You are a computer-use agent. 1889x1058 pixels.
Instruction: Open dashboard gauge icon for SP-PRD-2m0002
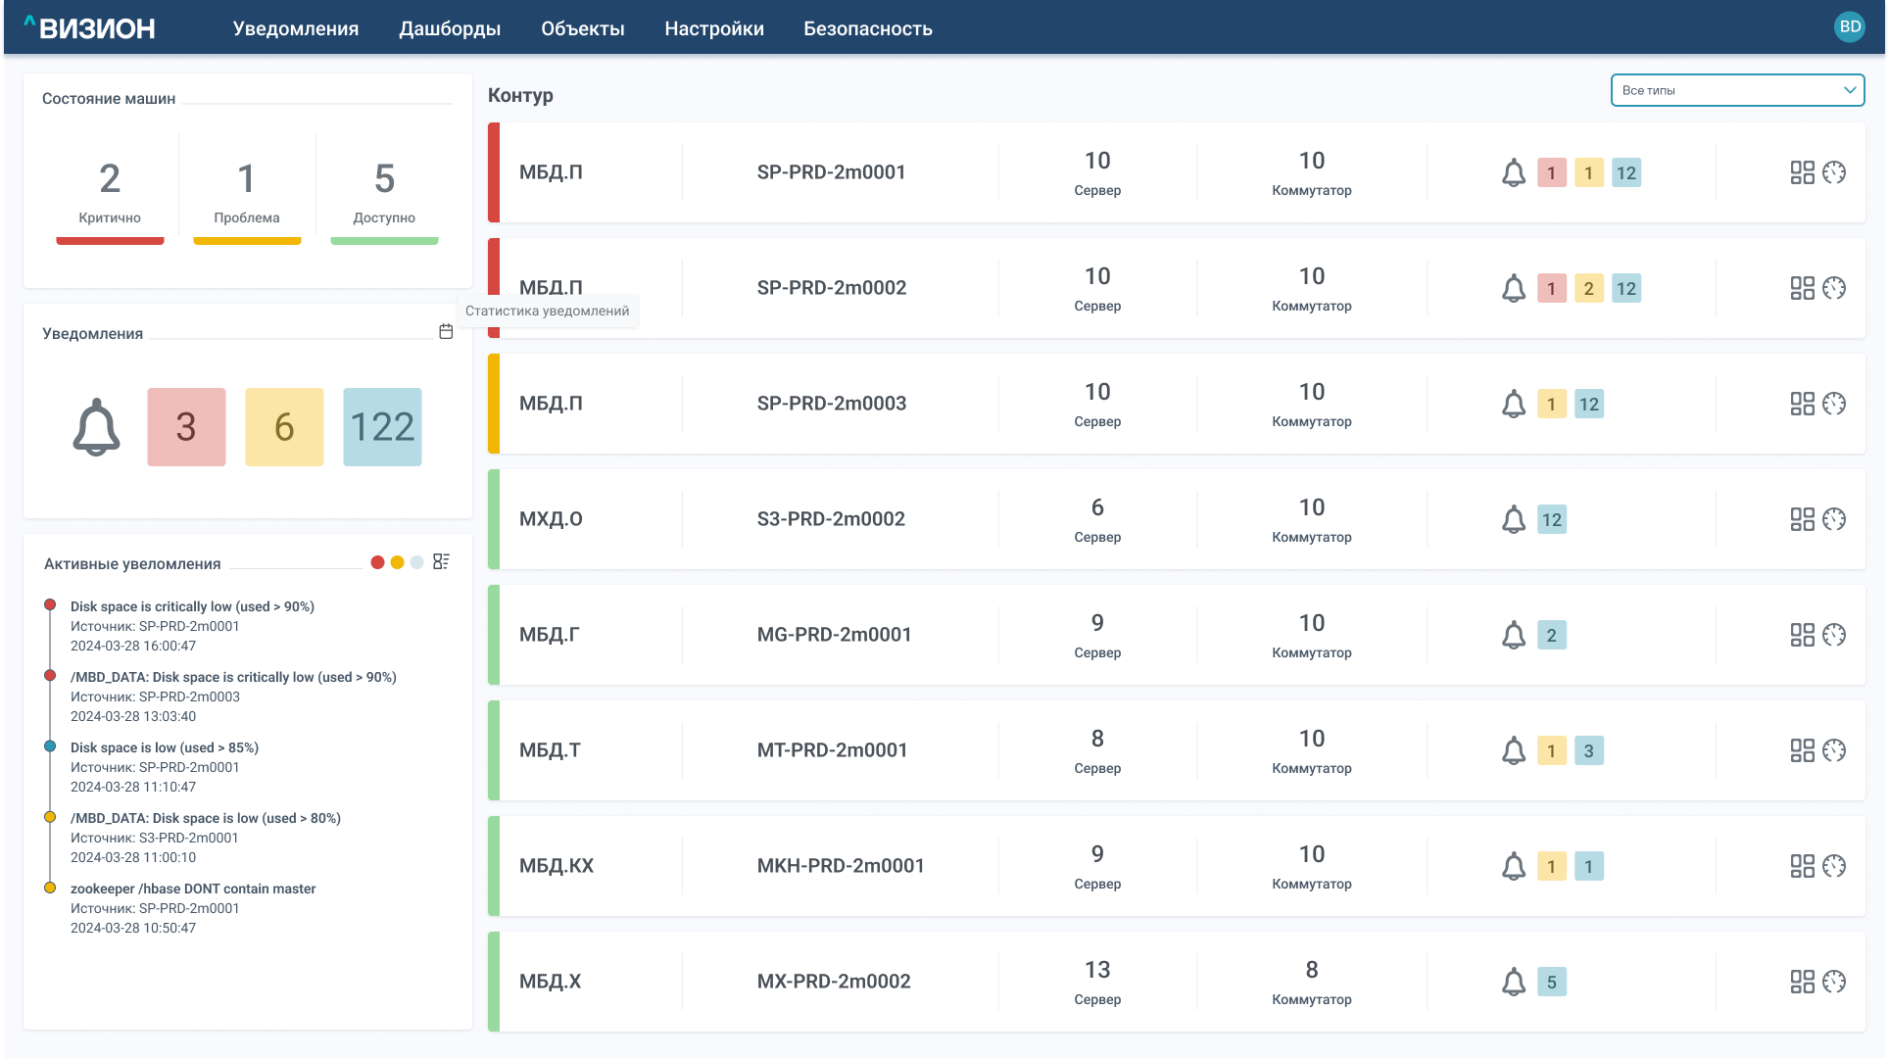point(1834,288)
